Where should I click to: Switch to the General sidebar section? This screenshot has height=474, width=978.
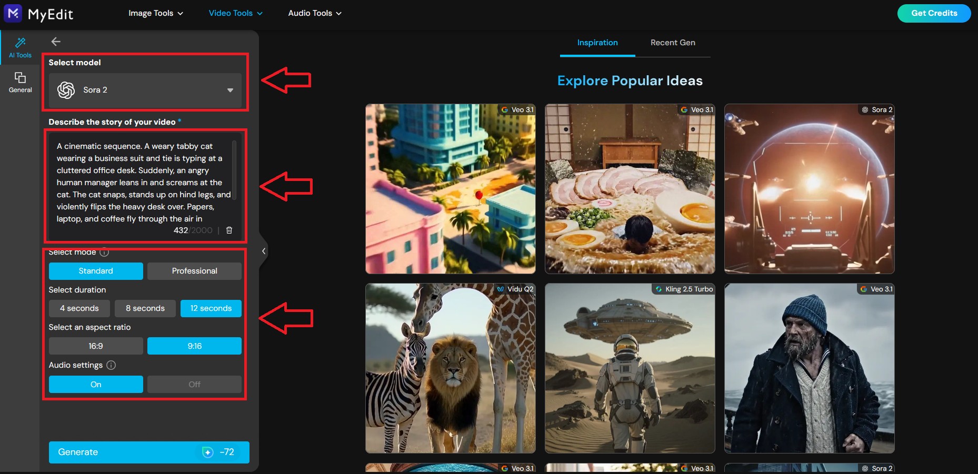tap(20, 83)
